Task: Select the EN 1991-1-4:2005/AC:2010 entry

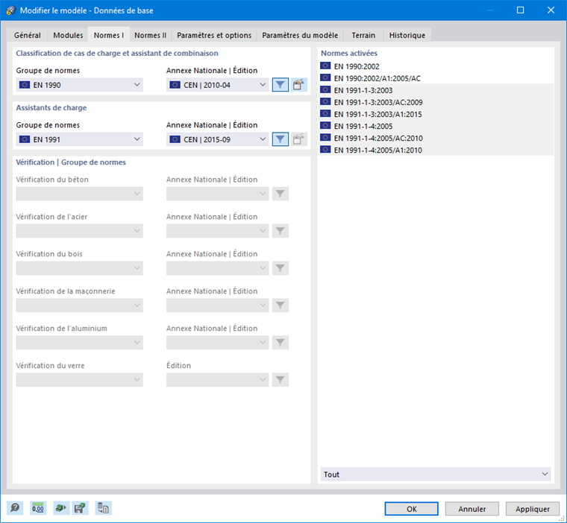Action: coord(436,138)
